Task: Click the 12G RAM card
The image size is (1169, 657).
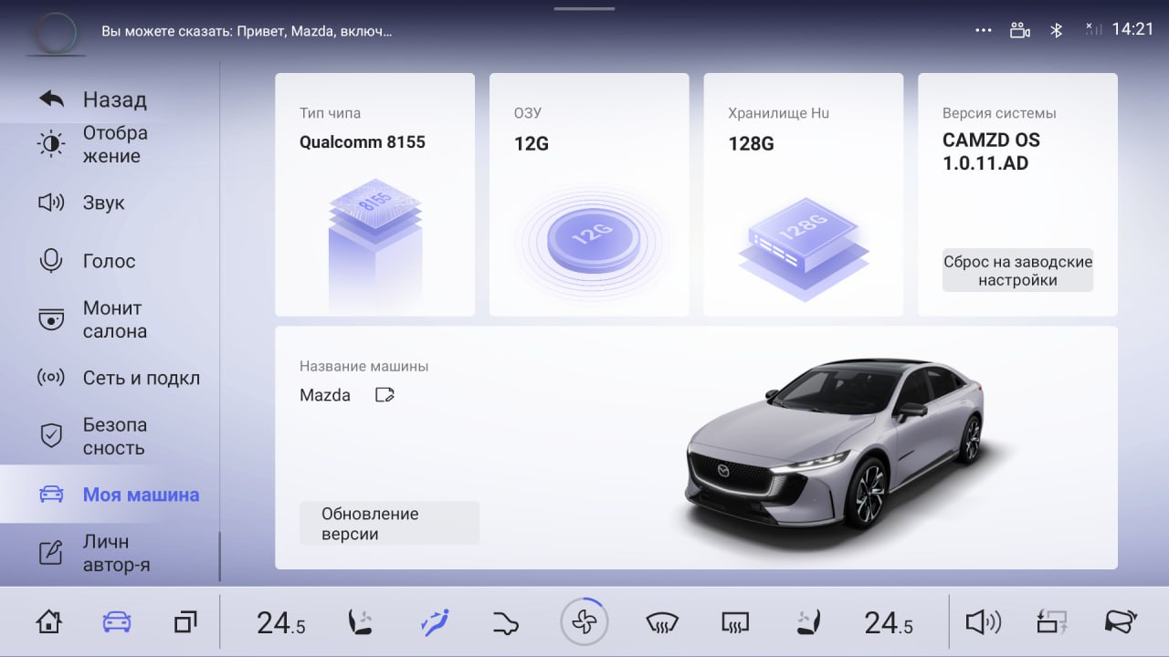Action: [589, 194]
